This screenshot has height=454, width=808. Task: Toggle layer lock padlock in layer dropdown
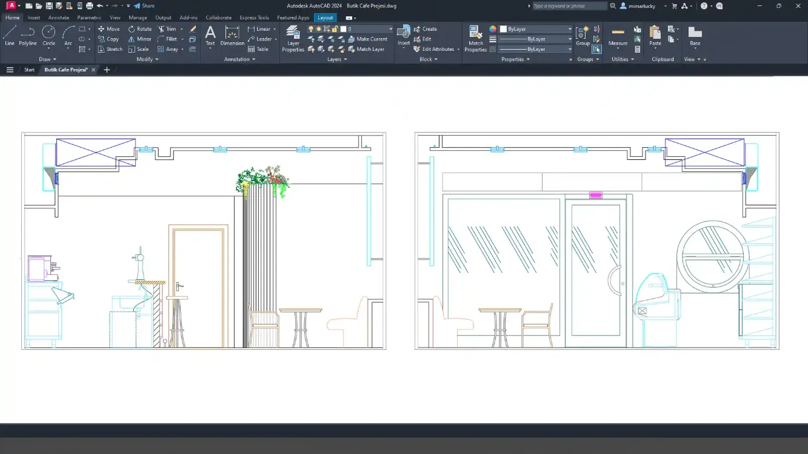coord(334,29)
